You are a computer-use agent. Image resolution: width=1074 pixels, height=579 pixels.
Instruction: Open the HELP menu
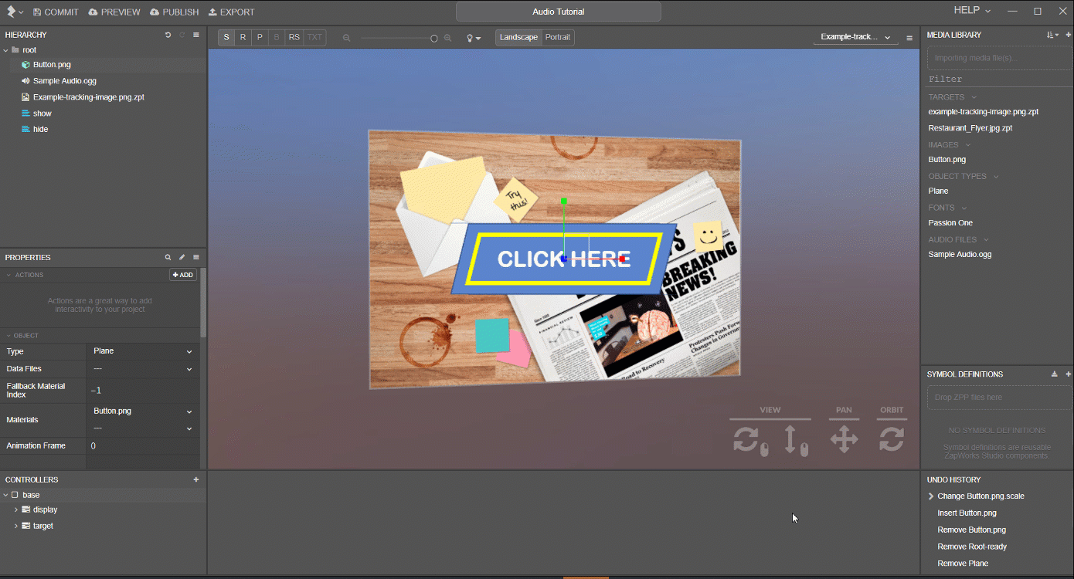click(972, 11)
